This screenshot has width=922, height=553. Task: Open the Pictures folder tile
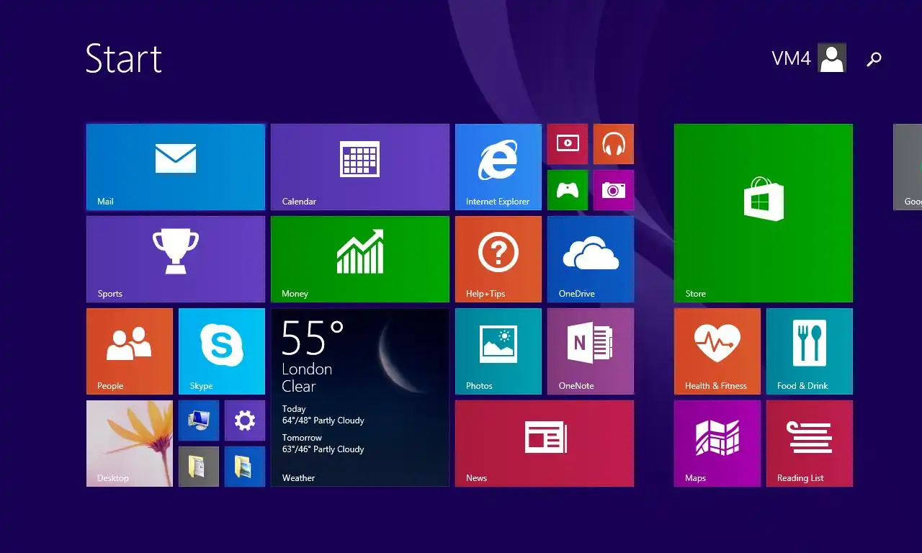(245, 467)
